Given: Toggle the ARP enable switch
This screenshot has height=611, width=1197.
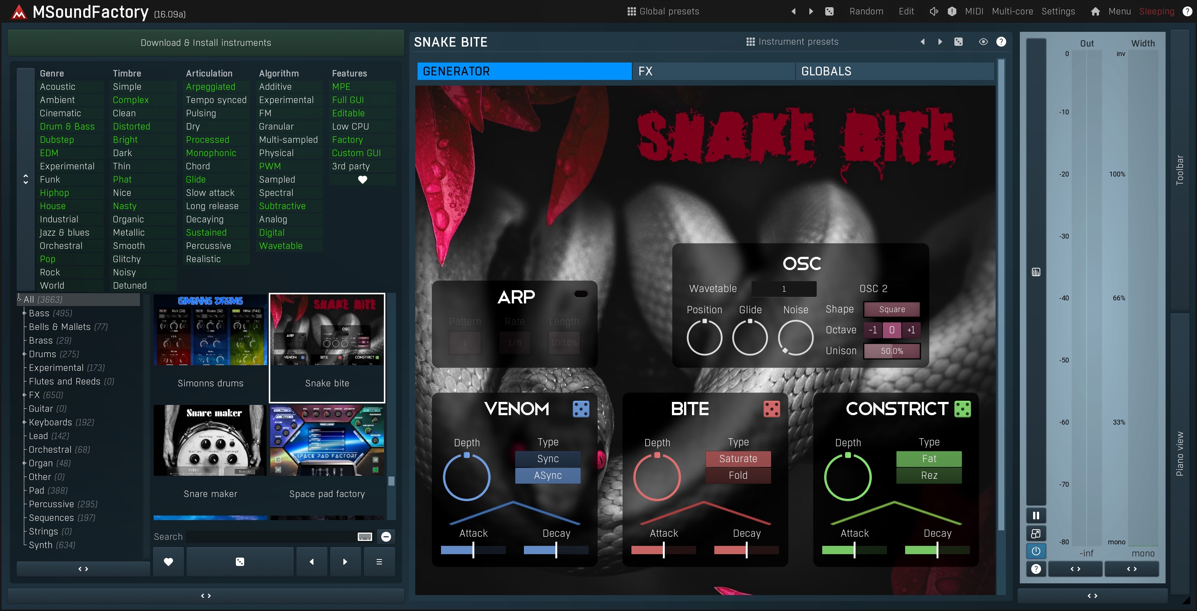Looking at the screenshot, I should pyautogui.click(x=581, y=294).
